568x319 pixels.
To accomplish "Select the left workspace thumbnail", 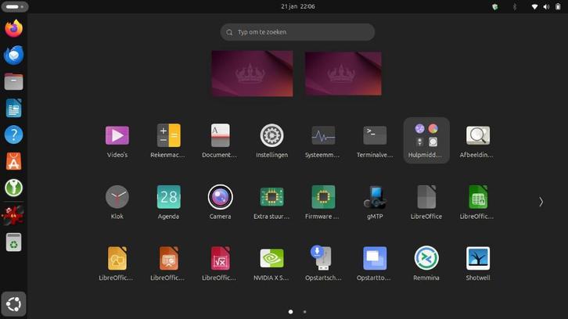I will click(252, 73).
